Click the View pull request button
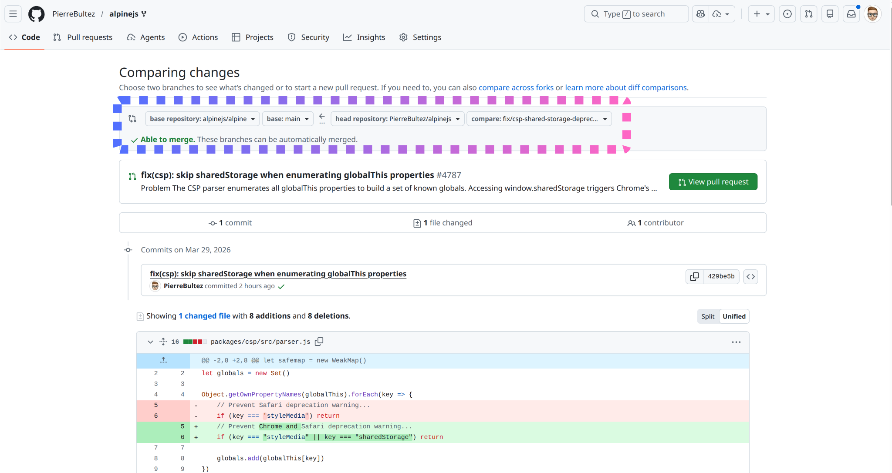The width and height of the screenshot is (892, 473). pyautogui.click(x=713, y=181)
